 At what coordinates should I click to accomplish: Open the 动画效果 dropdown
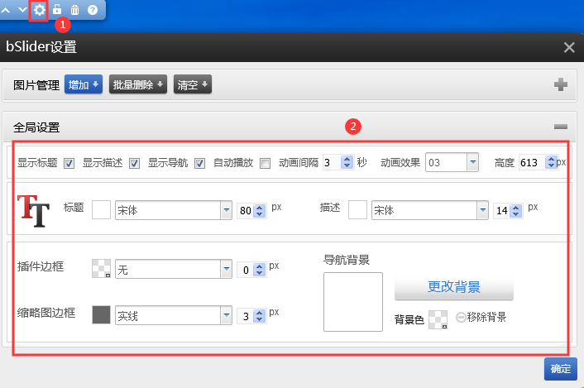472,163
